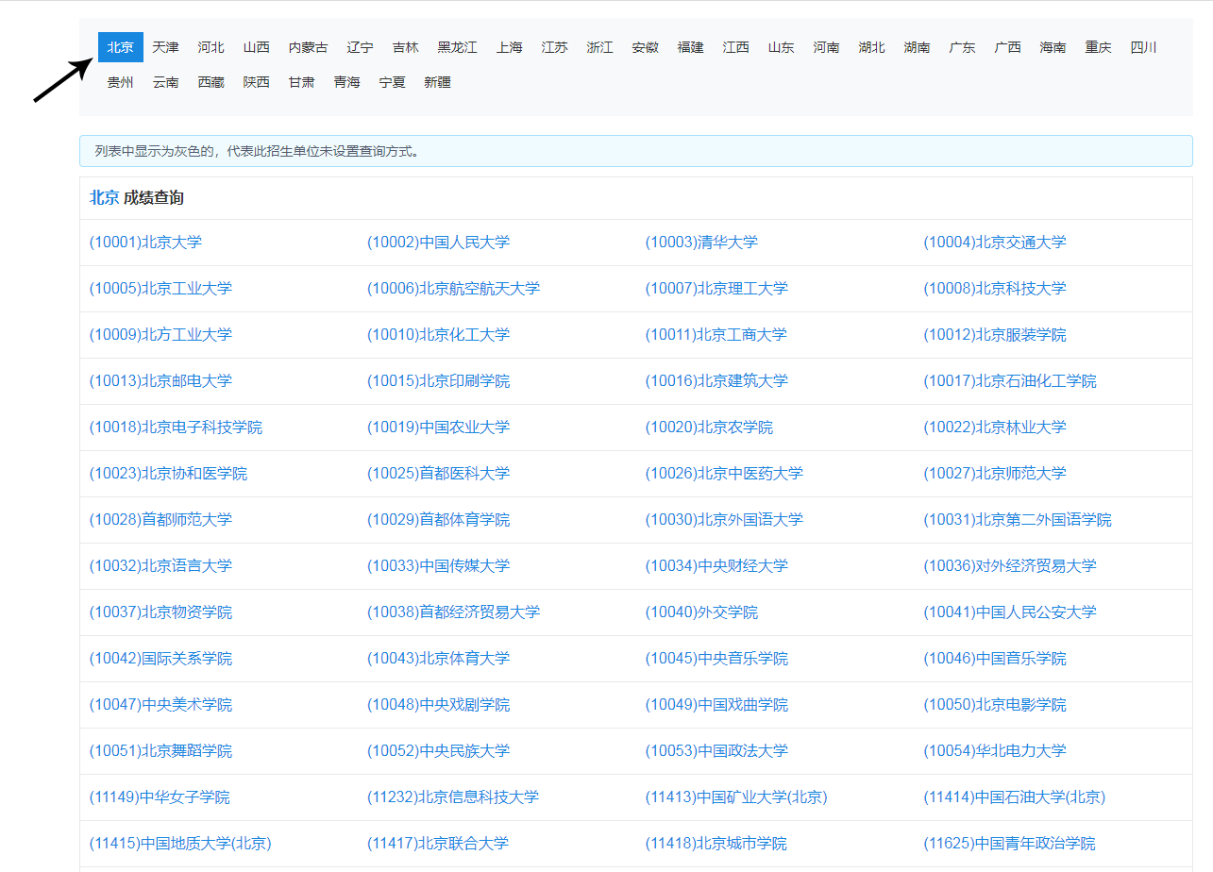The width and height of the screenshot is (1213, 872).
Task: Switch to the 上海 tab
Action: tap(510, 47)
